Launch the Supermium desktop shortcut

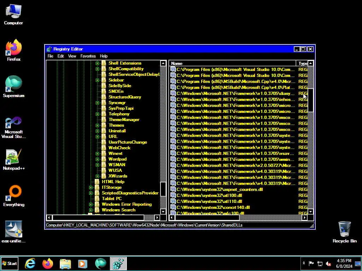click(x=14, y=86)
